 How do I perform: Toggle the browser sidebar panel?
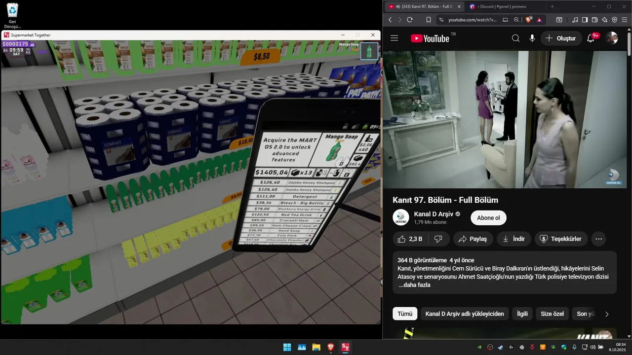(x=585, y=20)
